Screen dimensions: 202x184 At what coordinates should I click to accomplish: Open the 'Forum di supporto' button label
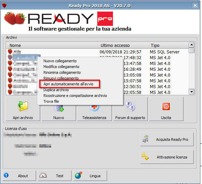click(x=130, y=118)
